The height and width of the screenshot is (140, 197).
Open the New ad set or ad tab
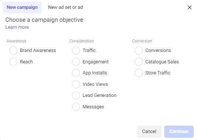point(66,7)
